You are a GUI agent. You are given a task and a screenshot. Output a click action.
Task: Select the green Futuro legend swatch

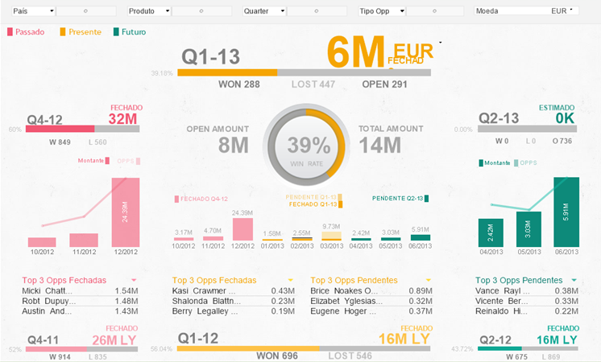pos(117,32)
